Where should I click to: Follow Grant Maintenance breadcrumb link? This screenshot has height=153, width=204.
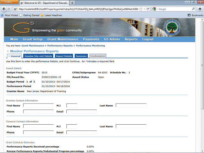point(33,46)
